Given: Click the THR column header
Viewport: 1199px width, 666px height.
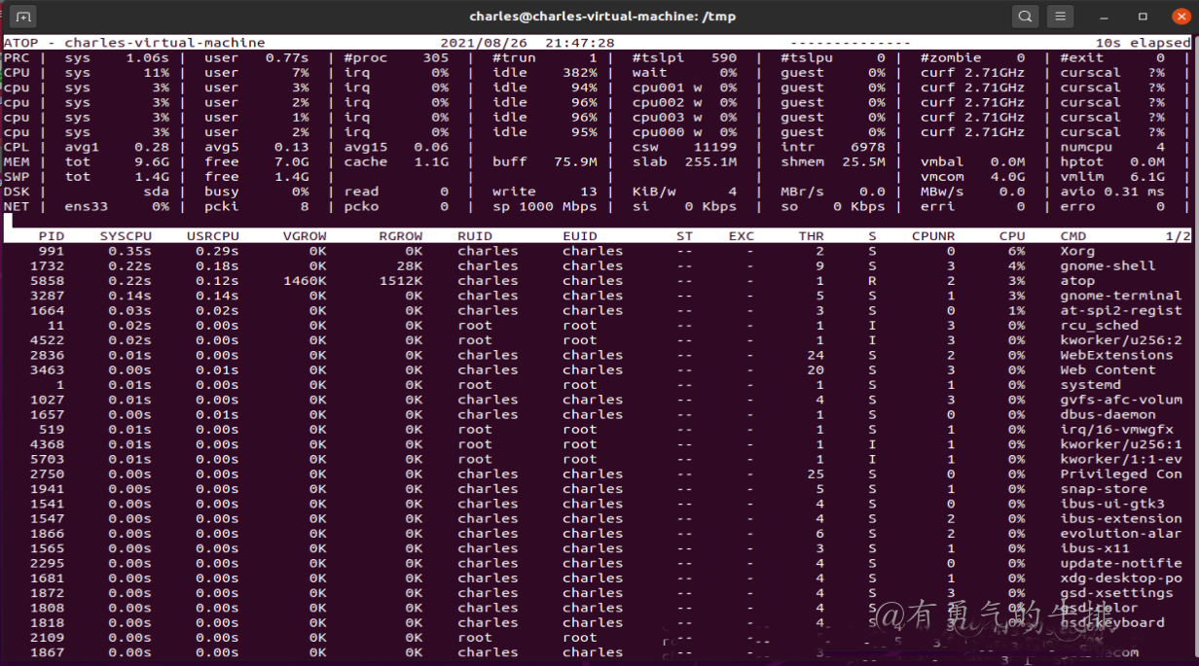Looking at the screenshot, I should point(812,236).
